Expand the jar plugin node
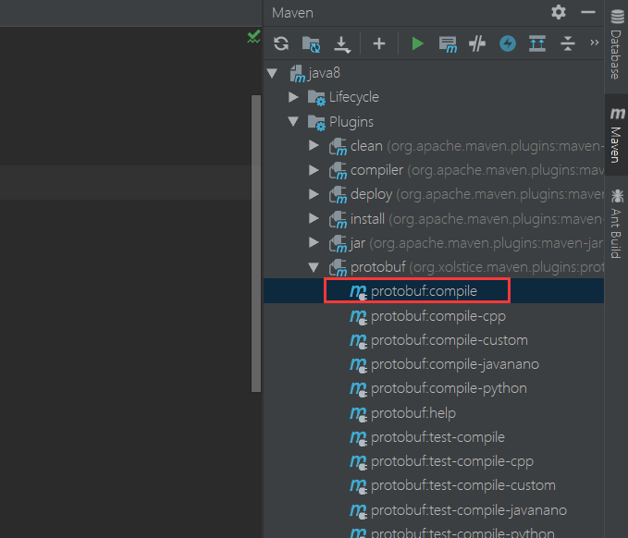The width and height of the screenshot is (628, 538). [314, 242]
